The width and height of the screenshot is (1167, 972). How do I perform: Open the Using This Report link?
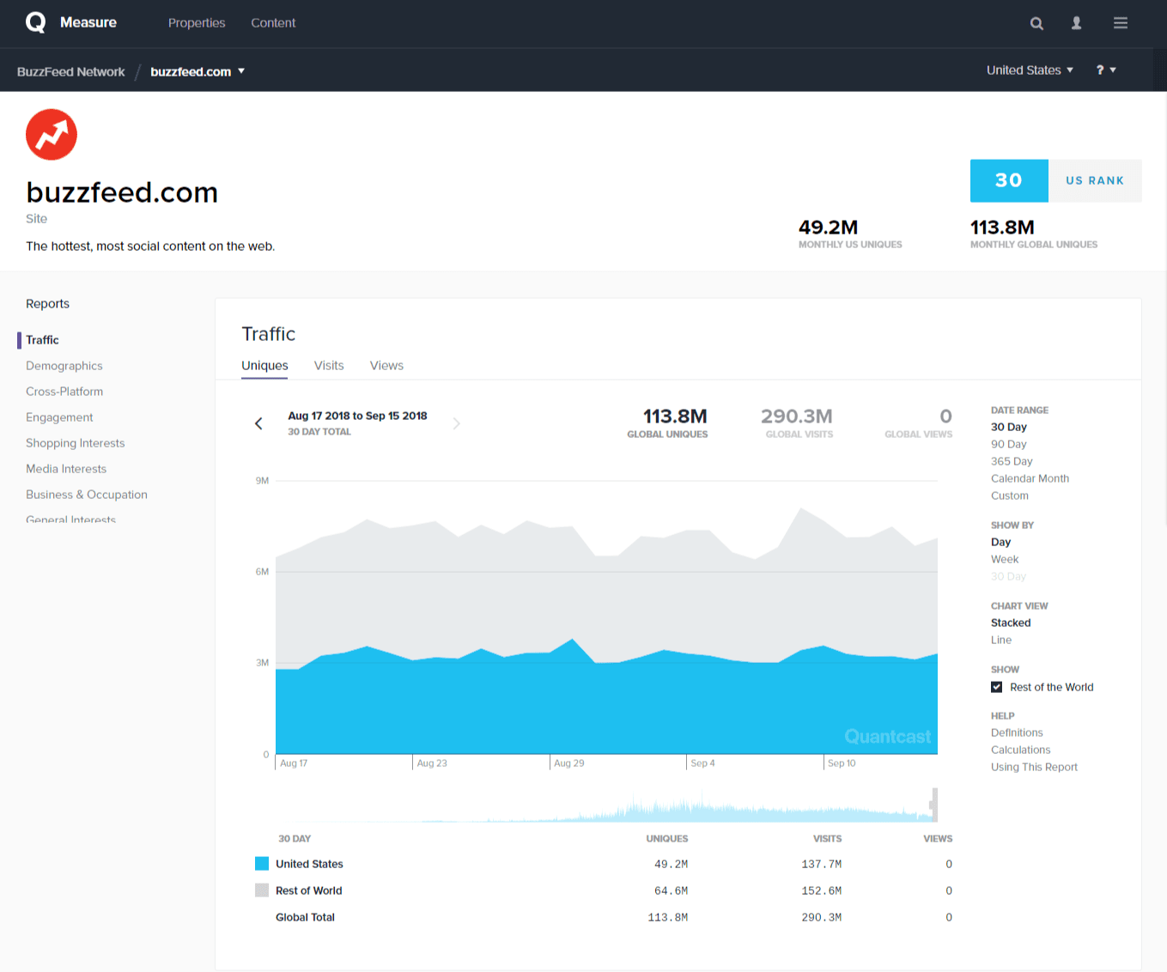click(x=1034, y=767)
